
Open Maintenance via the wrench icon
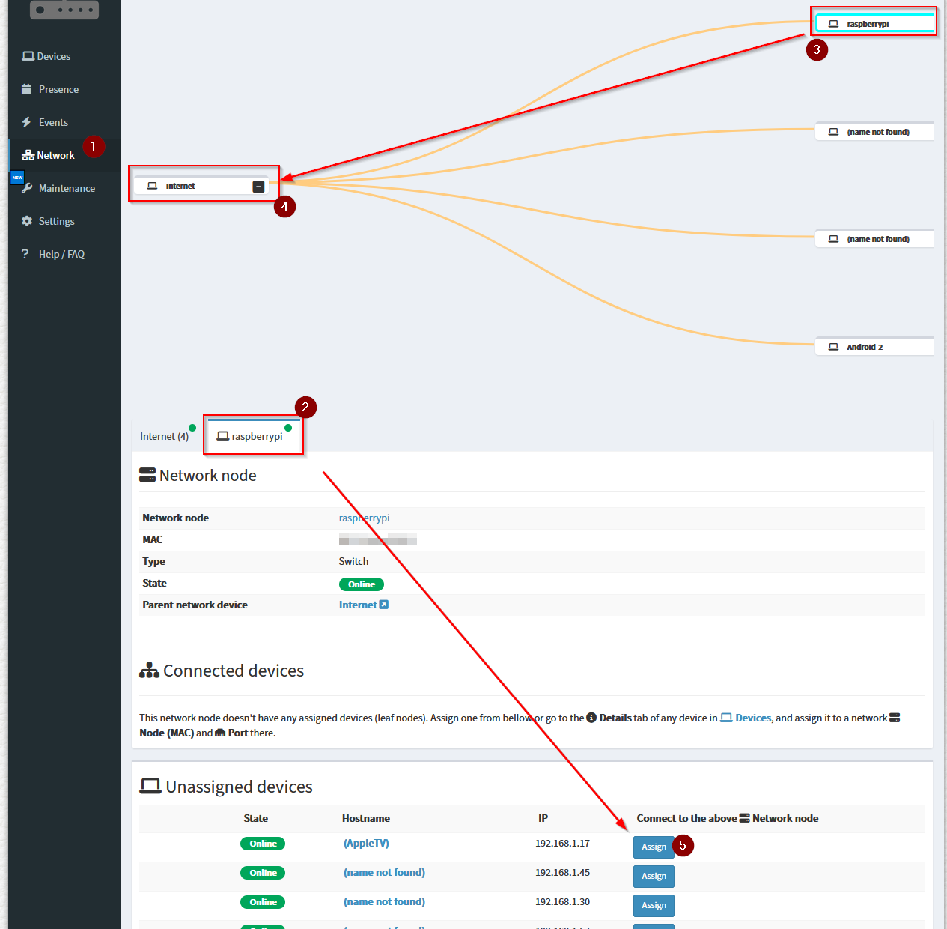[x=27, y=188]
